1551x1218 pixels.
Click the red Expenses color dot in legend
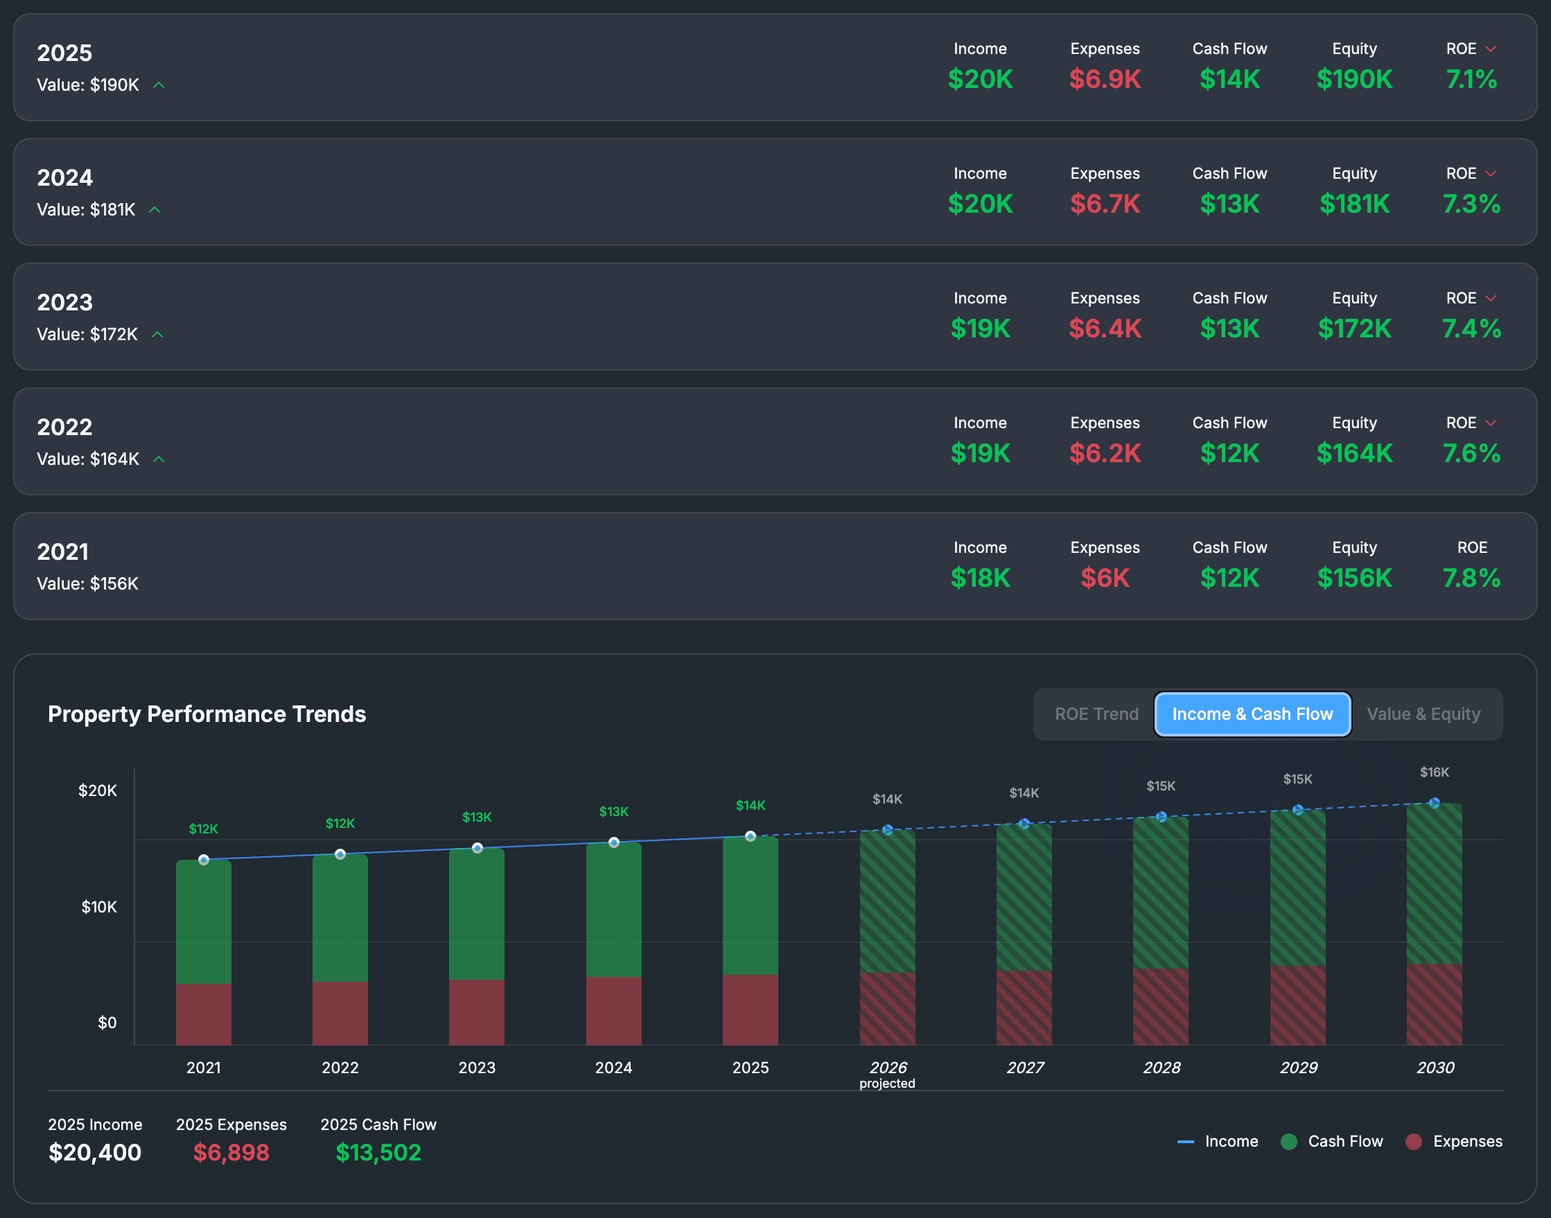point(1413,1142)
